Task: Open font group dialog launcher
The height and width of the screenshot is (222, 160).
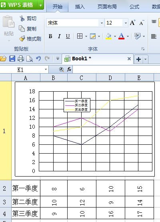Action: [x=143, y=49]
